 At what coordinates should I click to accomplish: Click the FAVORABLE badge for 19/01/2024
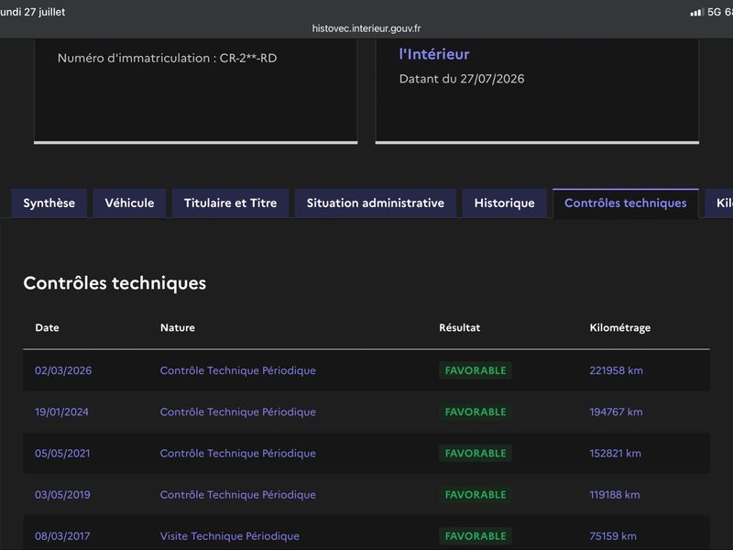click(x=476, y=412)
